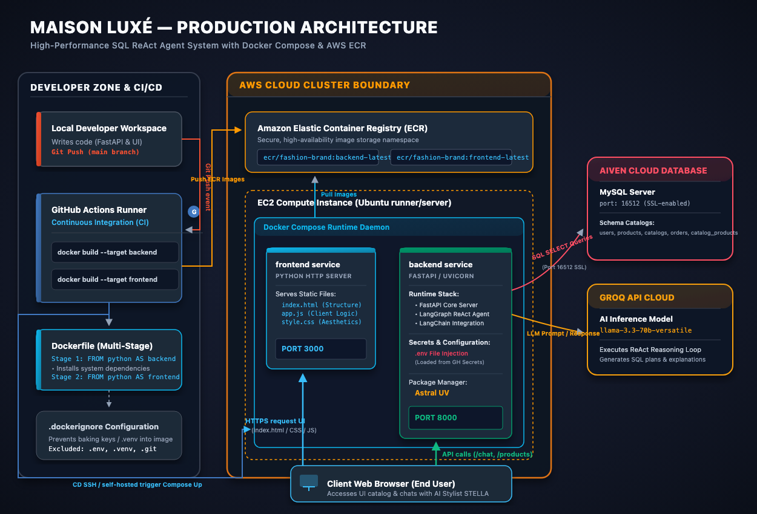Click Client Web Browser (End User) title
This screenshot has width=757, height=514.
(x=391, y=483)
